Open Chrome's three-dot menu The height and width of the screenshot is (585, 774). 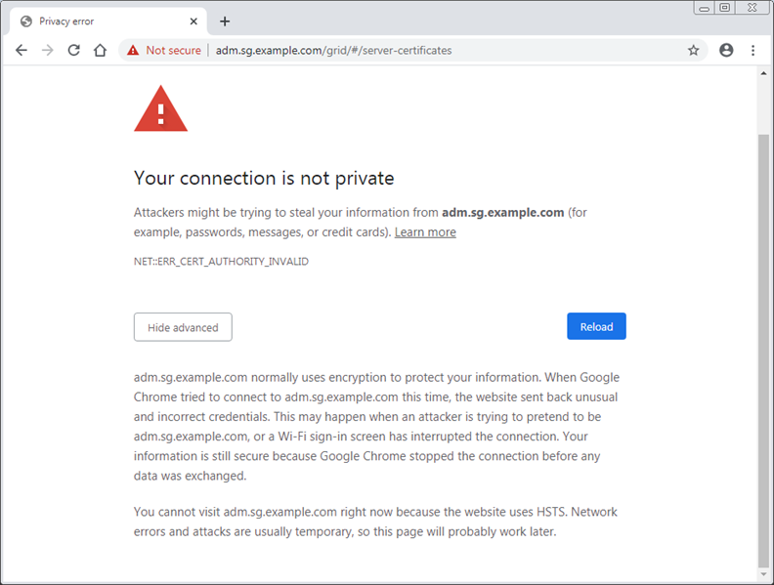(752, 51)
